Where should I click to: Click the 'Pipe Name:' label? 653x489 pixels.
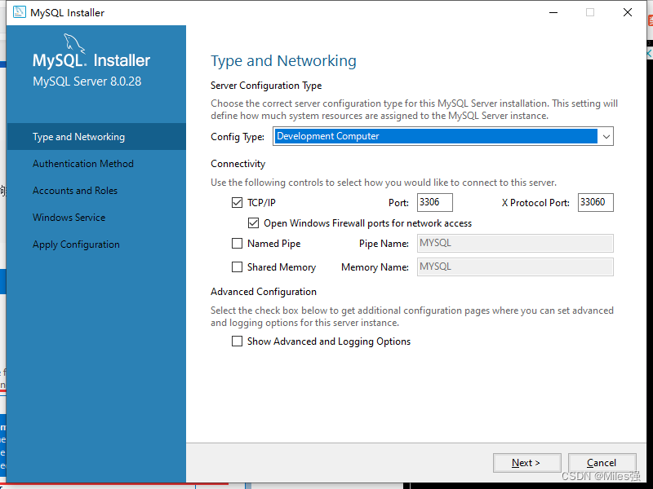(384, 244)
